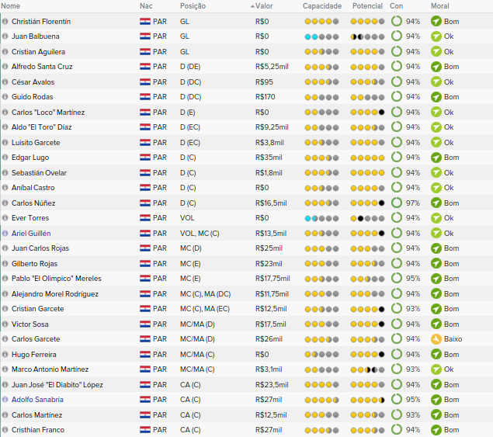The width and height of the screenshot is (493, 437).
Task: Open Ariel Guillén player profile link
Action: click(x=31, y=234)
